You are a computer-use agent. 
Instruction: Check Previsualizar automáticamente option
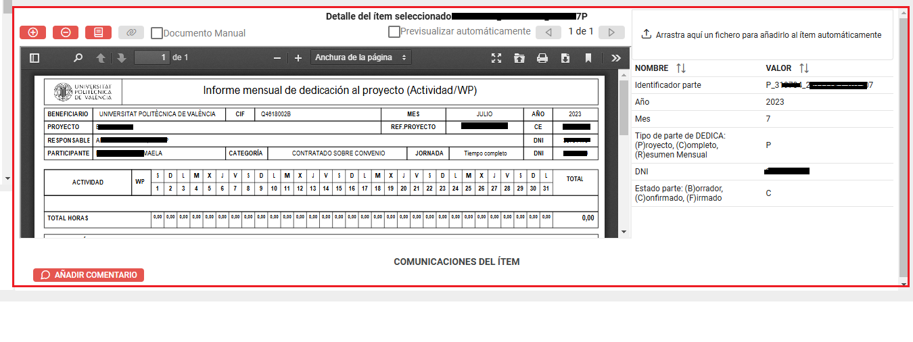point(394,31)
